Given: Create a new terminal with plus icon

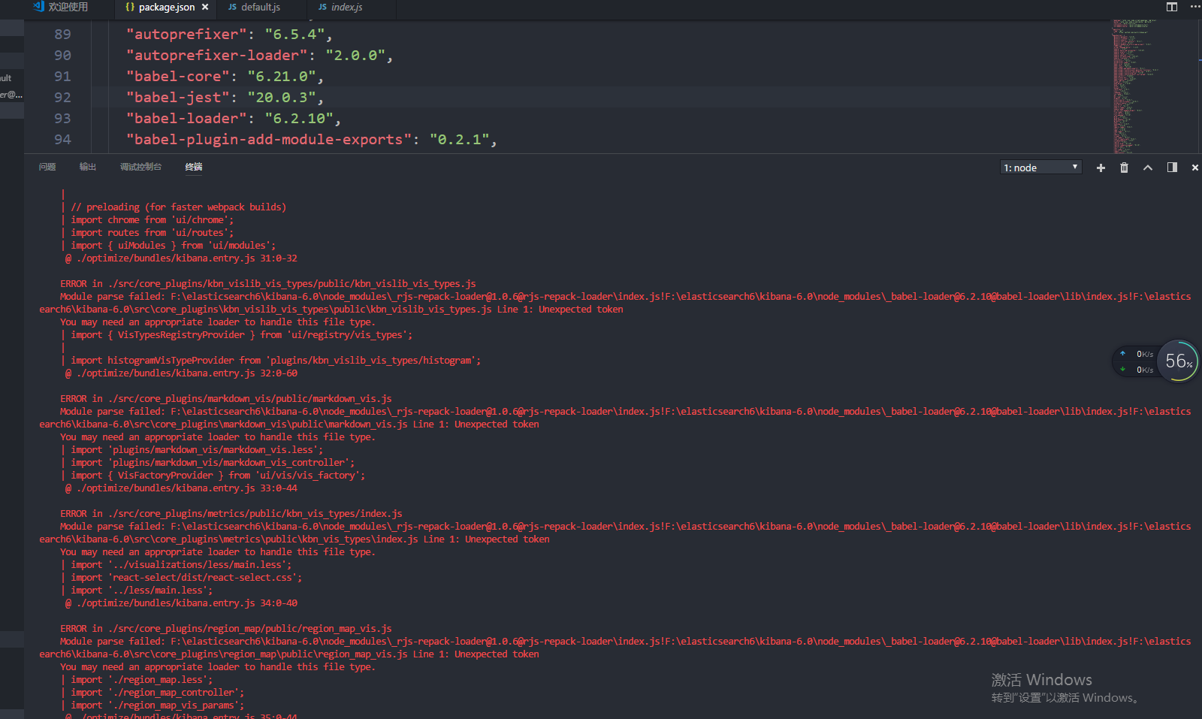Looking at the screenshot, I should point(1101,168).
